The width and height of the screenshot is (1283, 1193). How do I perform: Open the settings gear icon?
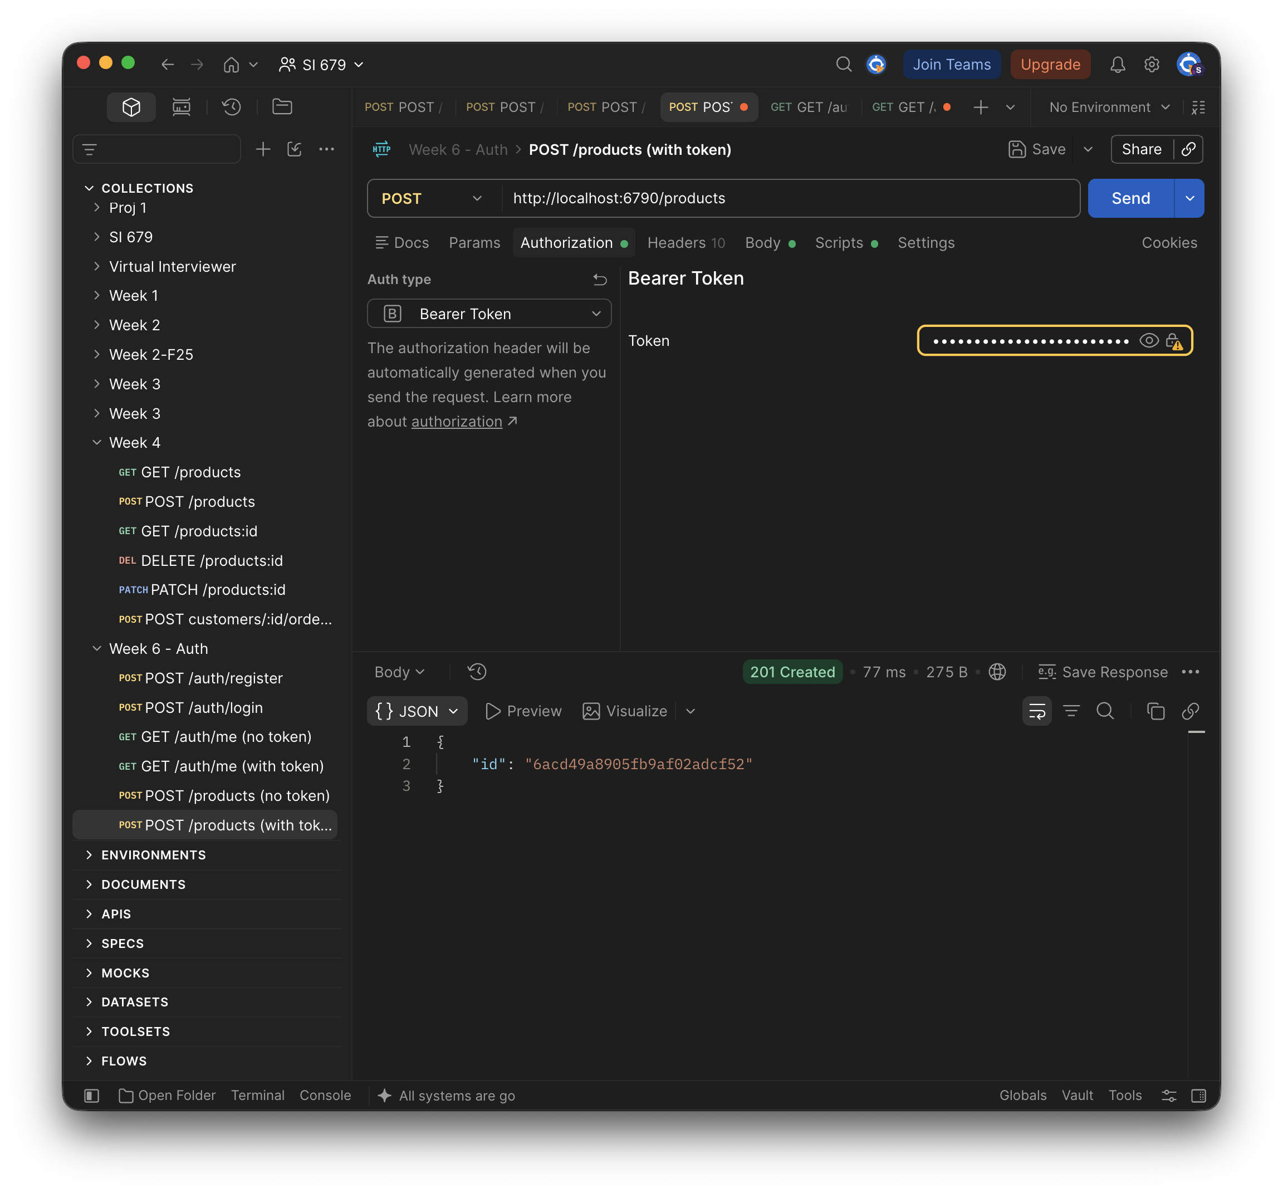pyautogui.click(x=1152, y=65)
